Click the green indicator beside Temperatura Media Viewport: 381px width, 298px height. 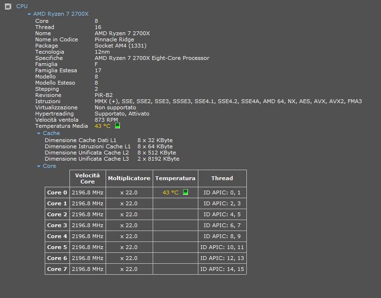click(117, 126)
